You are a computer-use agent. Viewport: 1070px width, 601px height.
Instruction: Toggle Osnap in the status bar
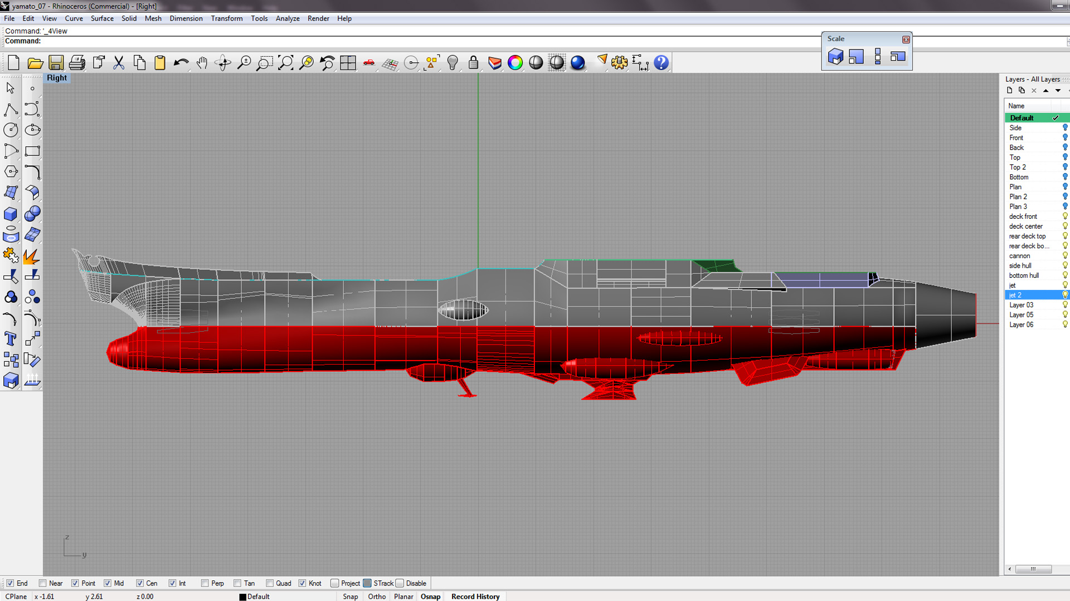(x=430, y=597)
